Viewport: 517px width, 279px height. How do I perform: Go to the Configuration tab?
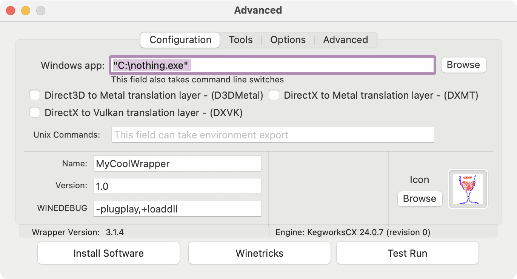coord(180,40)
